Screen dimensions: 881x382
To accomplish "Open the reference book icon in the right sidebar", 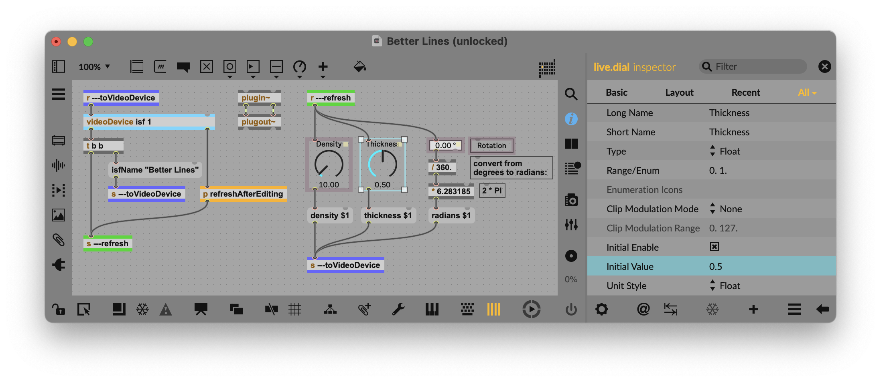I will 571,144.
